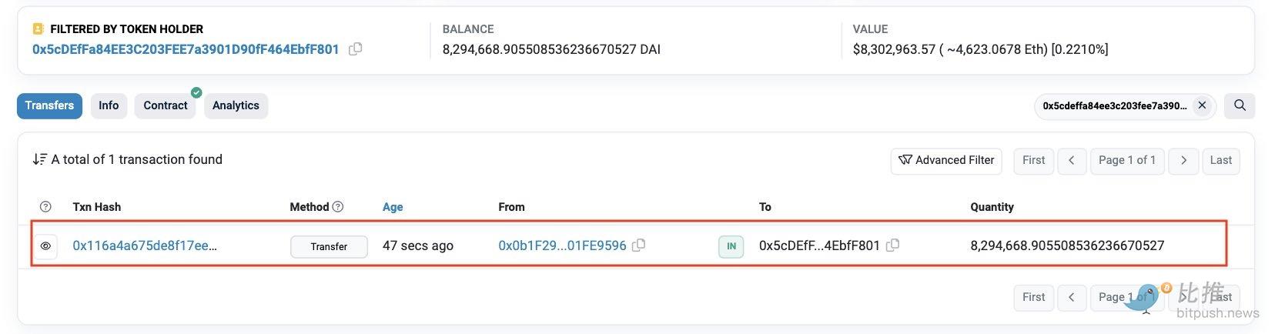Go to previous page chevron at top

coord(1071,160)
